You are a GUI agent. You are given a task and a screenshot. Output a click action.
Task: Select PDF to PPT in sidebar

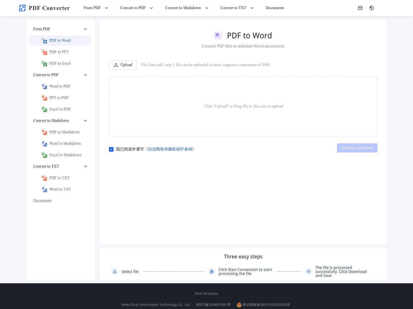pos(60,52)
